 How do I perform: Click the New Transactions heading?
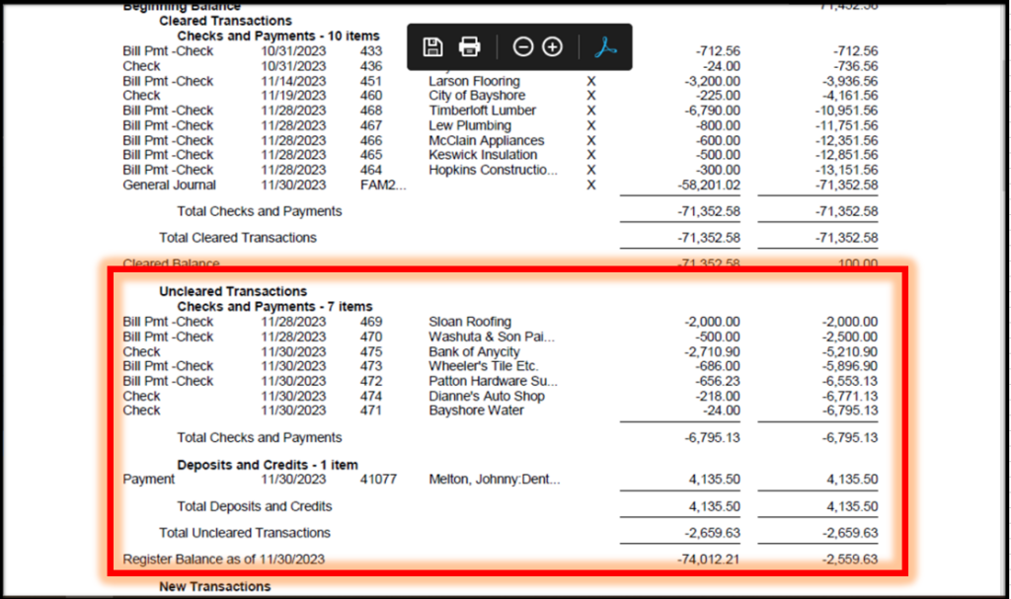click(x=214, y=586)
